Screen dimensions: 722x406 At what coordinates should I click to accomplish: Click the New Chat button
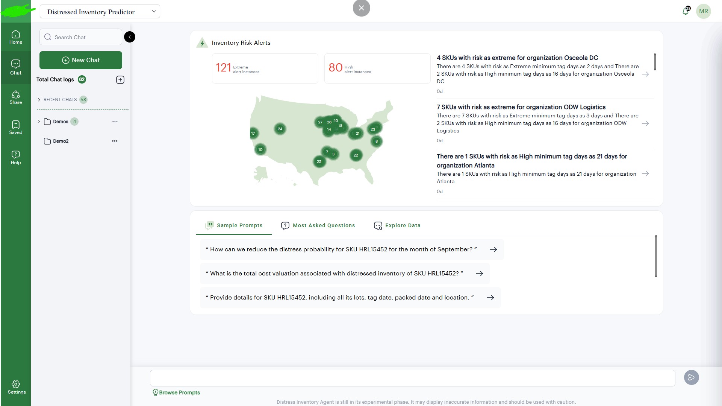tap(81, 60)
